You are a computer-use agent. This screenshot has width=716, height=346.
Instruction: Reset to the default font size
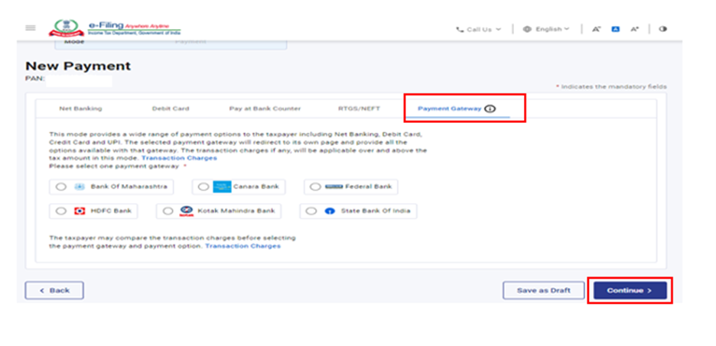[615, 29]
